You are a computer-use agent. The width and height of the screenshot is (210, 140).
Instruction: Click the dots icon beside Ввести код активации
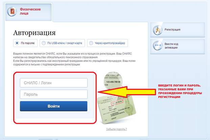click(158, 45)
